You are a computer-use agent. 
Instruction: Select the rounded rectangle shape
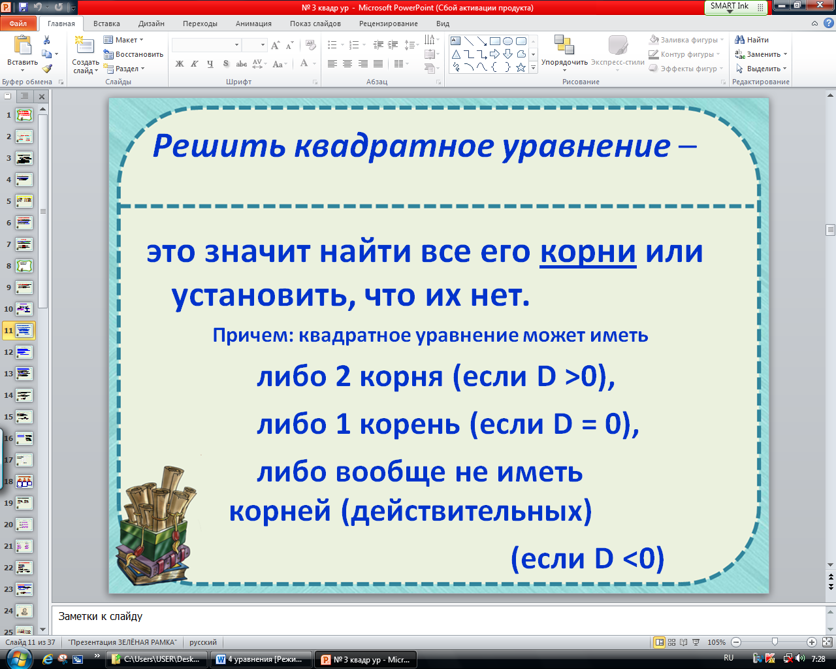[x=521, y=41]
